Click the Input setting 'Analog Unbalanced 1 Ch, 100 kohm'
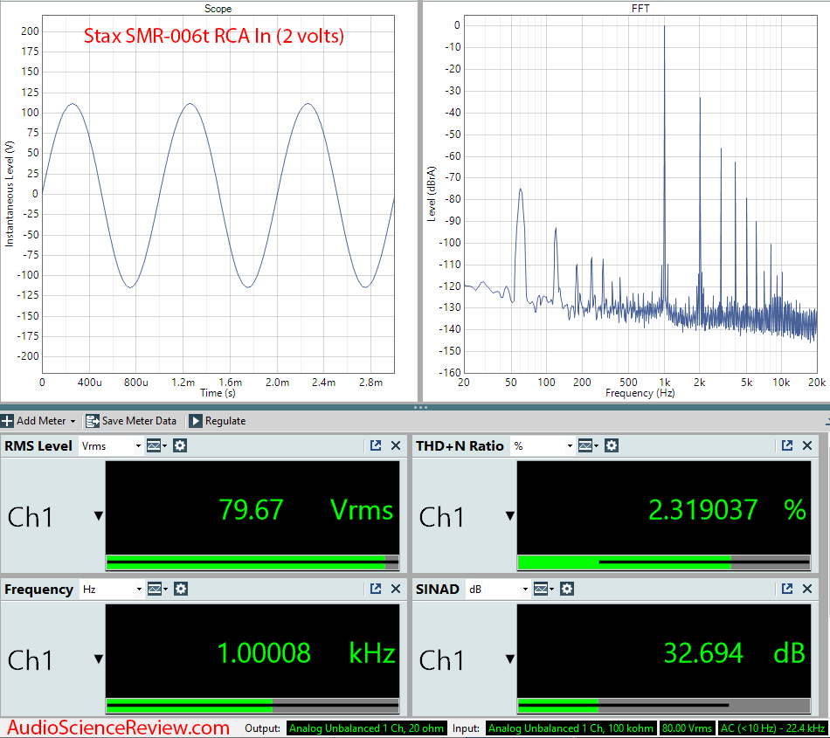Image resolution: width=830 pixels, height=738 pixels. (571, 728)
